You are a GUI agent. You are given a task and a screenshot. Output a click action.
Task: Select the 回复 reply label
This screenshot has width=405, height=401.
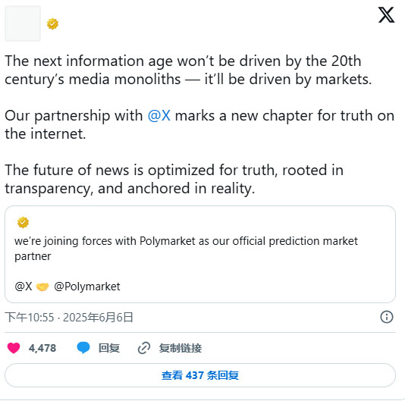[109, 348]
